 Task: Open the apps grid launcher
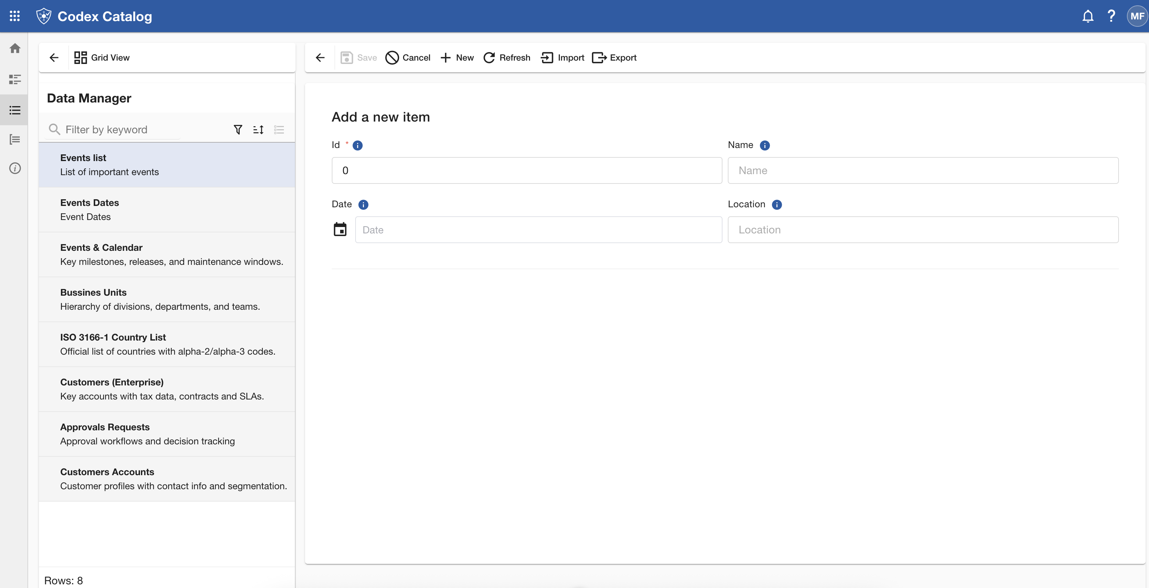(x=15, y=16)
